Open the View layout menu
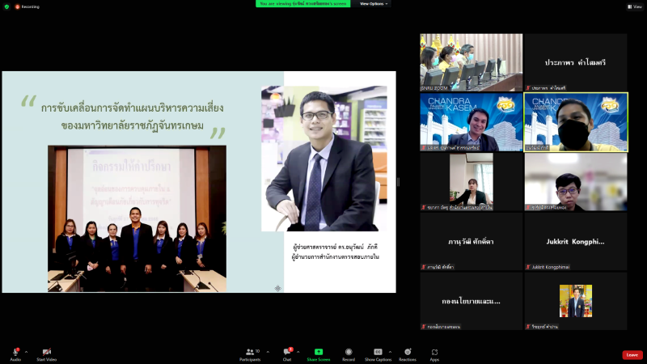 point(634,6)
